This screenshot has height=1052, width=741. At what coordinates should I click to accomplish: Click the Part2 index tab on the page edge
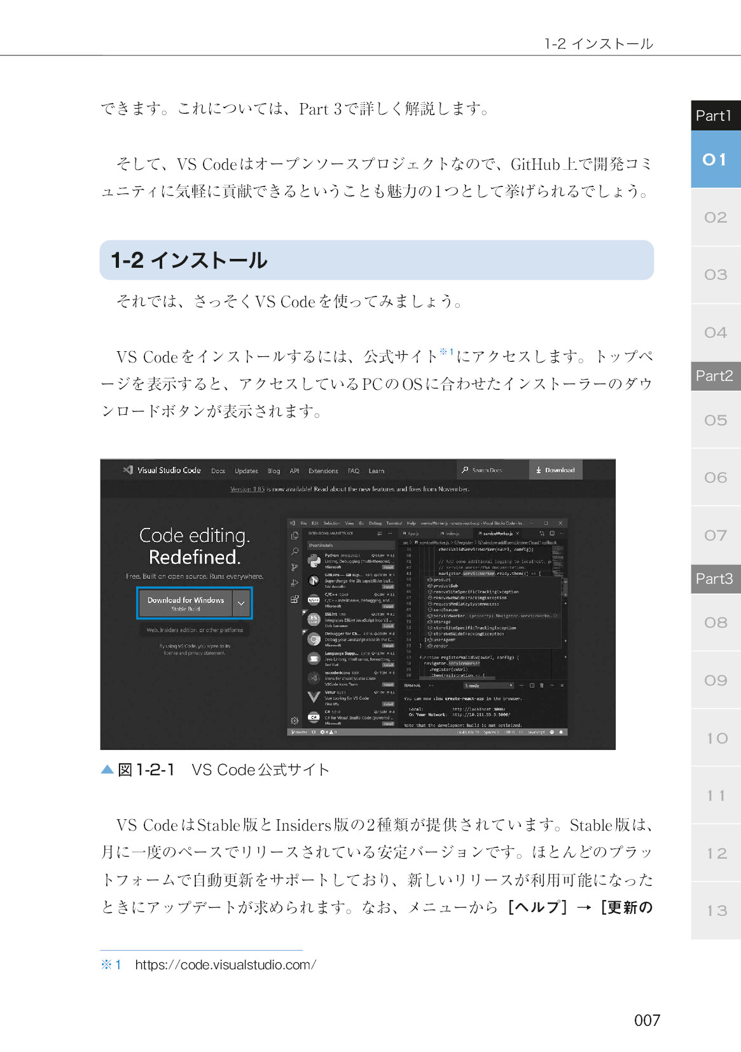[715, 376]
